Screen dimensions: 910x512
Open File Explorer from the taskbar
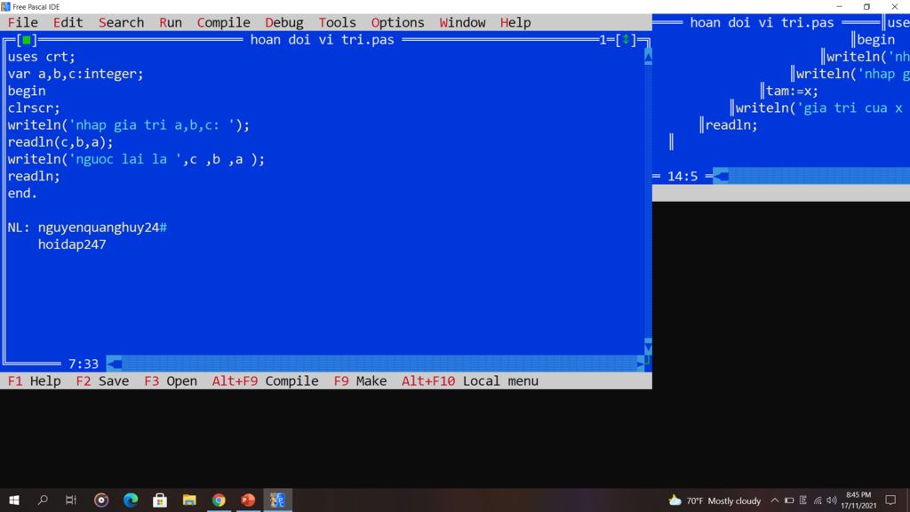coord(189,500)
